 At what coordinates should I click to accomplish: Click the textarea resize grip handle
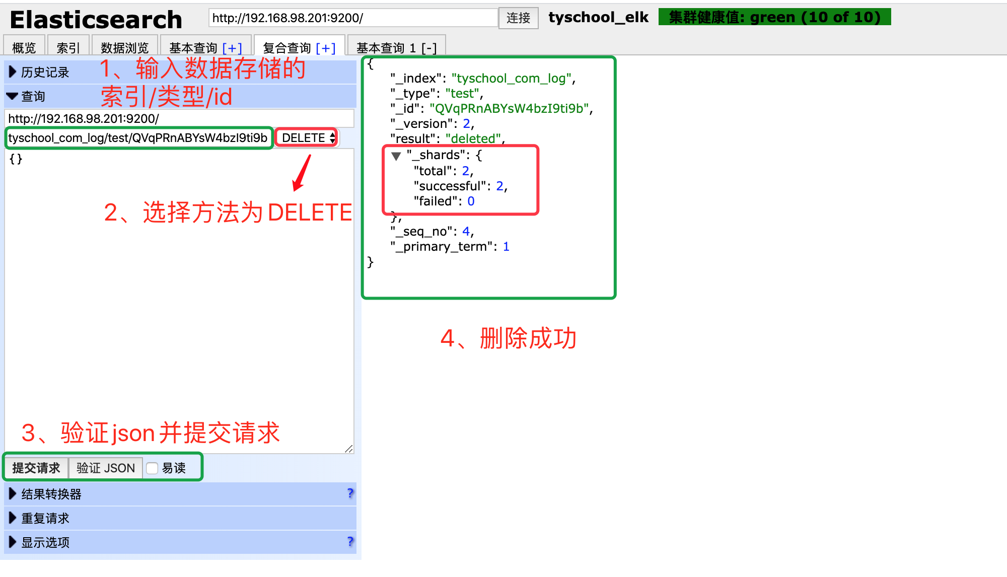tap(350, 448)
